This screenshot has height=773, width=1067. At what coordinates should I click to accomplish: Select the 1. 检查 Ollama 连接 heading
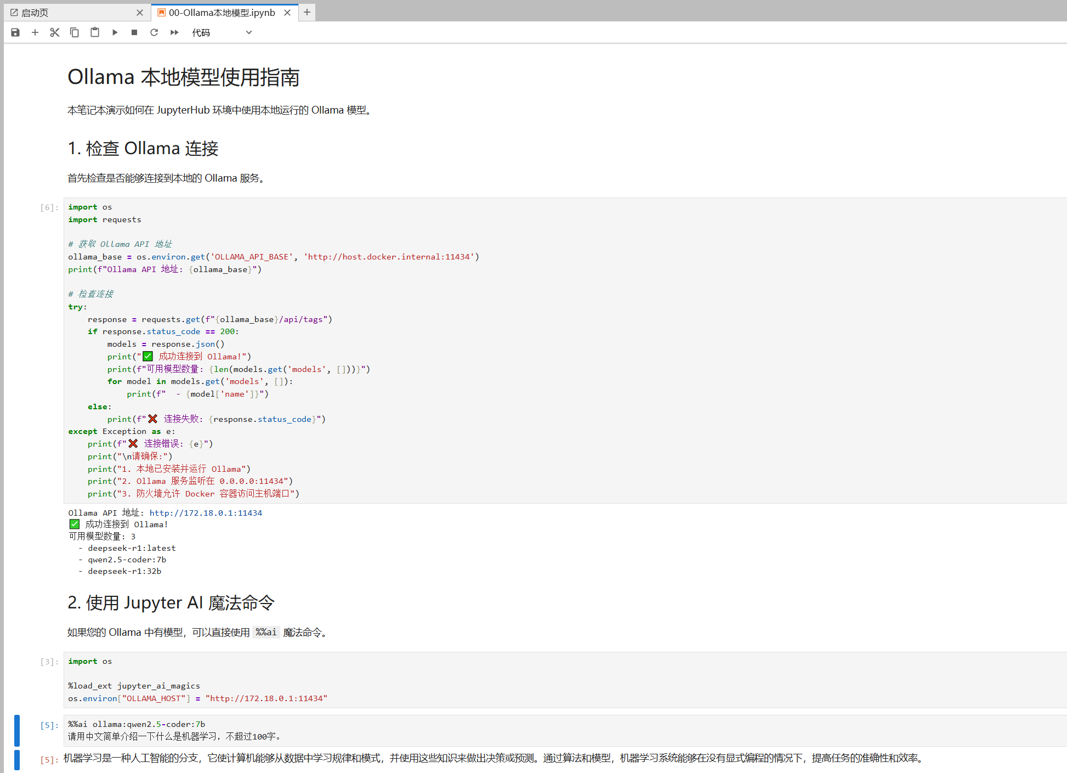(x=143, y=149)
